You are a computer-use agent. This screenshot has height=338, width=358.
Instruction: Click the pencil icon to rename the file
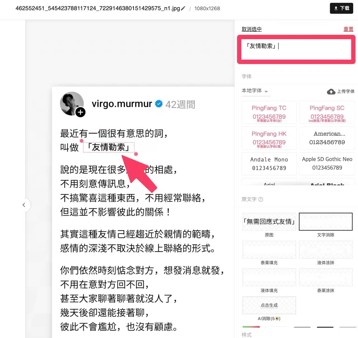(x=183, y=8)
